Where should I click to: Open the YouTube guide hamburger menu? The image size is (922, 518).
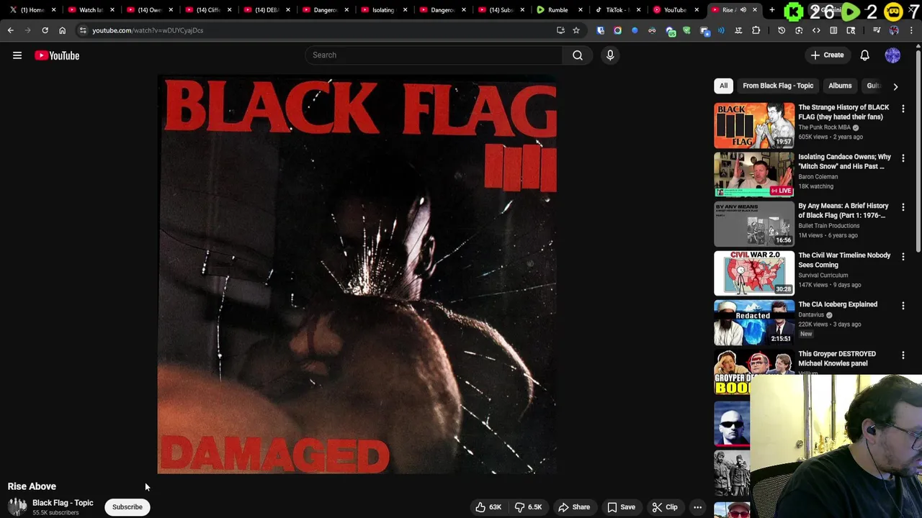click(17, 55)
